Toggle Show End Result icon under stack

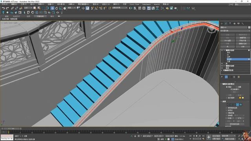[226, 77]
